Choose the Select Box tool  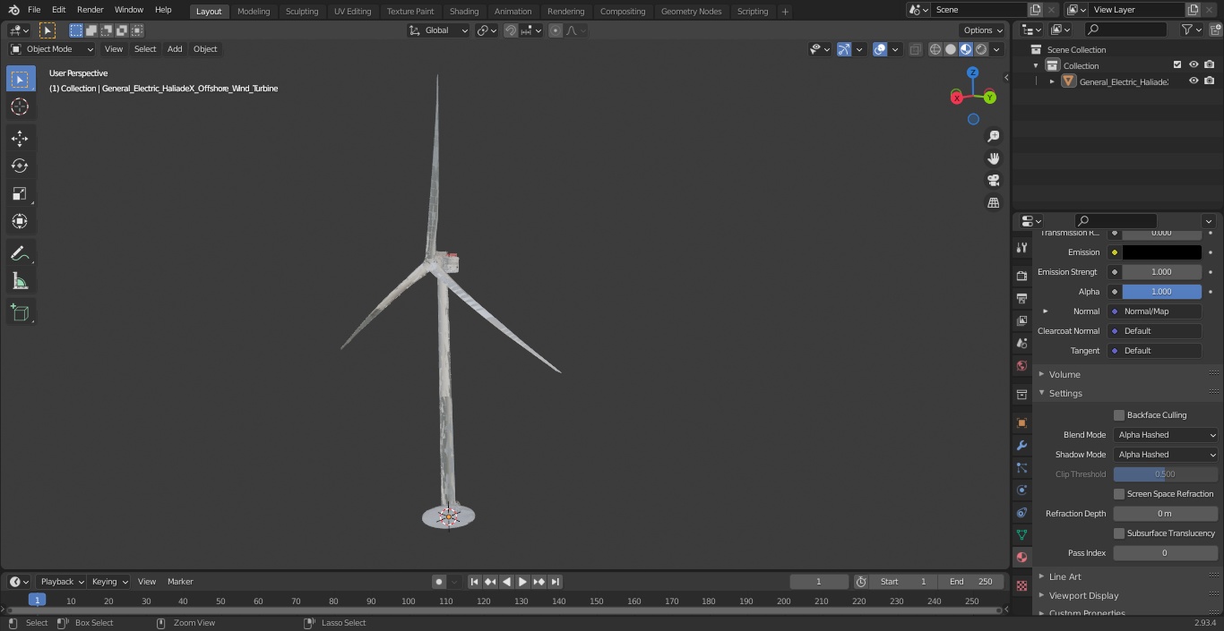click(20, 79)
